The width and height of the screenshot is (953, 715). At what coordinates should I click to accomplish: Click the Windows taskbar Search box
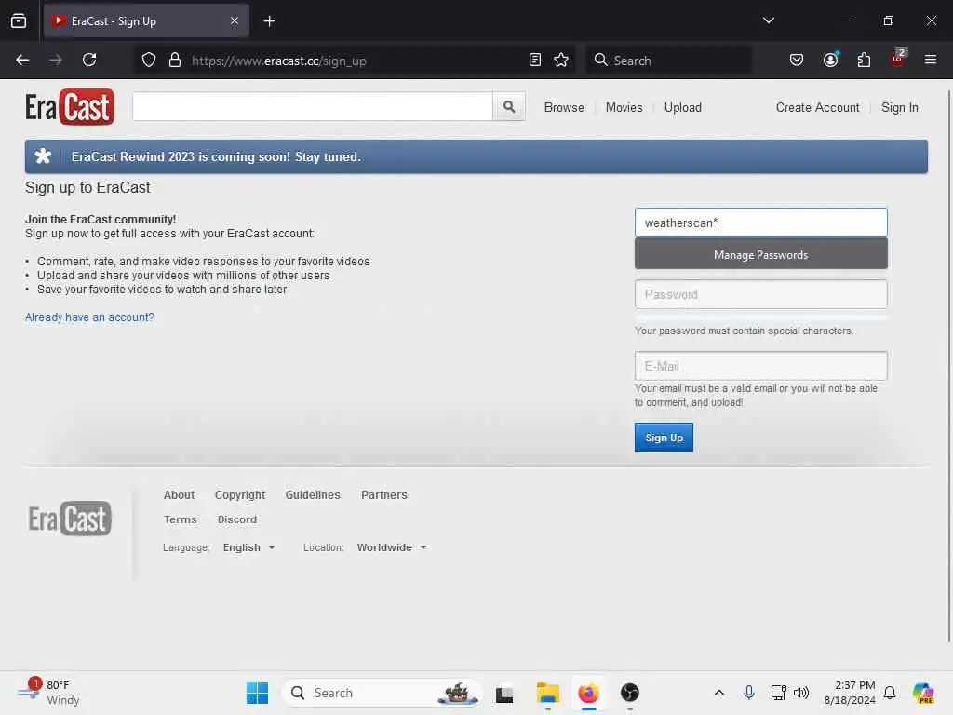382,693
